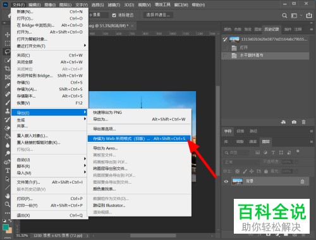Select the Dodge tool

click(x=8, y=153)
